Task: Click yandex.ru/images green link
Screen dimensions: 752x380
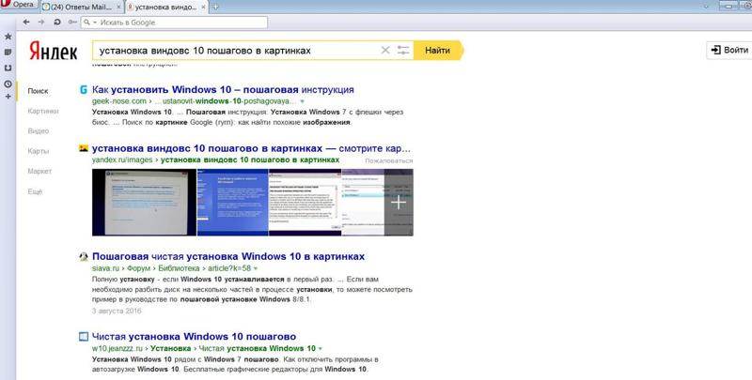Action: [x=122, y=160]
